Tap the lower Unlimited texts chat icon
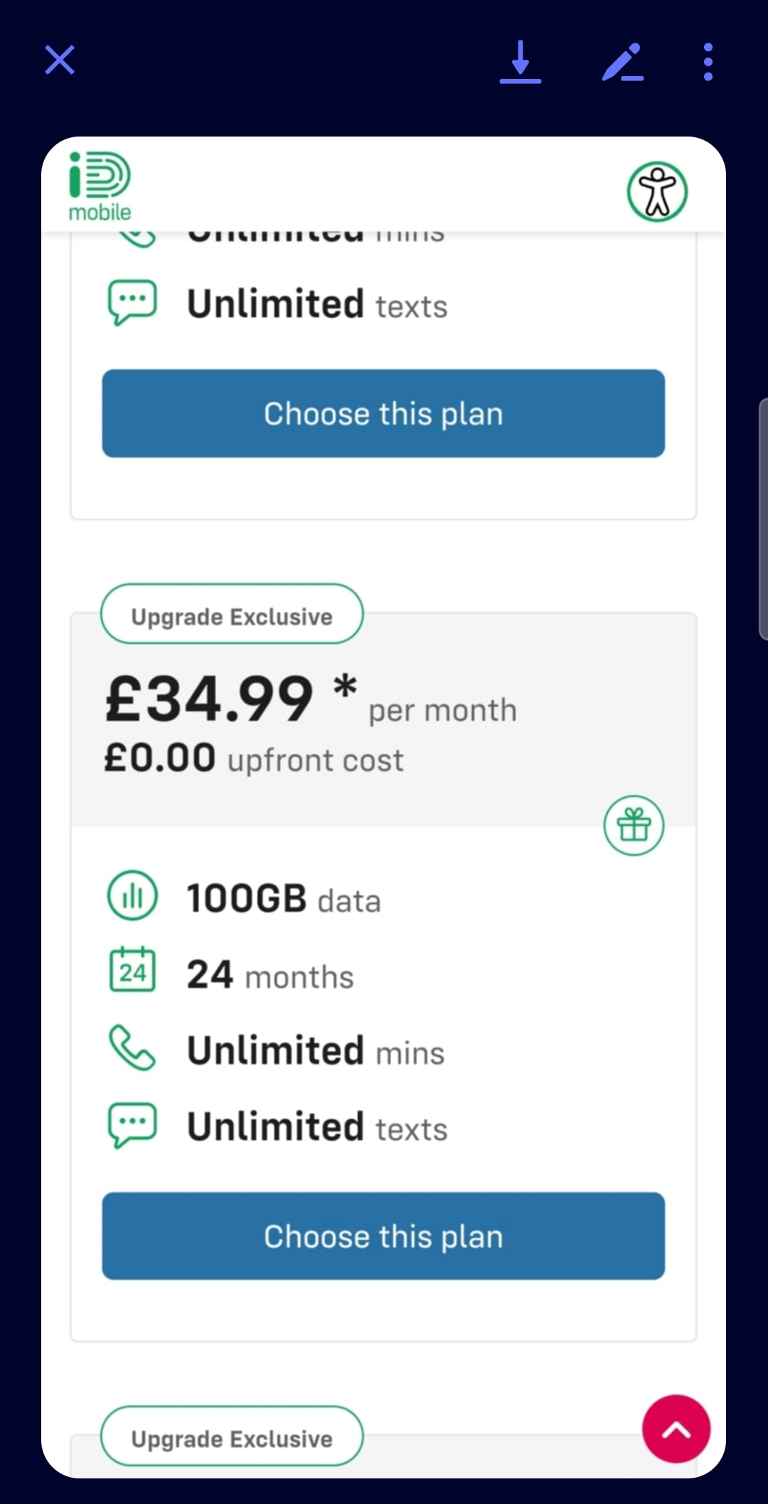Image resolution: width=768 pixels, height=1504 pixels. (132, 1125)
